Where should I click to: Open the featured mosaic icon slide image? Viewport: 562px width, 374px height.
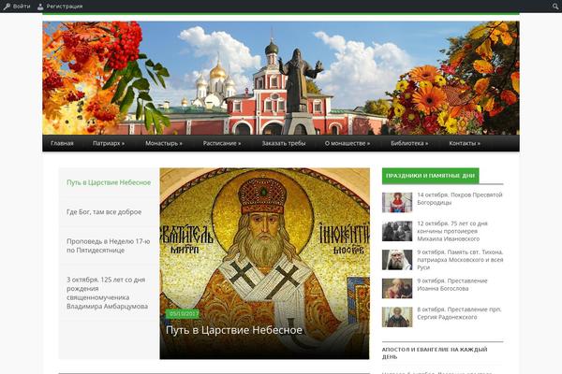[x=264, y=264]
